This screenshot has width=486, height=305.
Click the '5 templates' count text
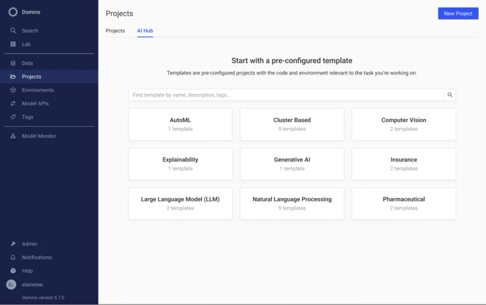click(292, 129)
